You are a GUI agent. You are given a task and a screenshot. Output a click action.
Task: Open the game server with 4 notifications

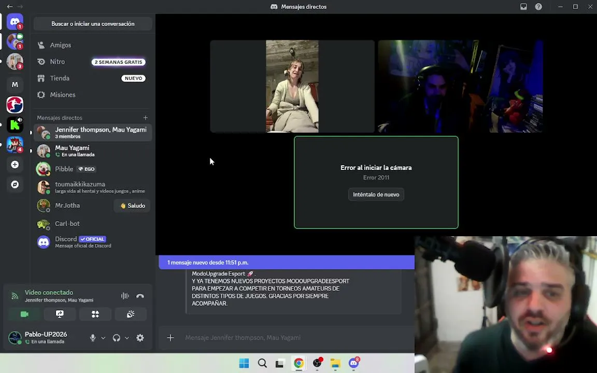click(x=15, y=145)
